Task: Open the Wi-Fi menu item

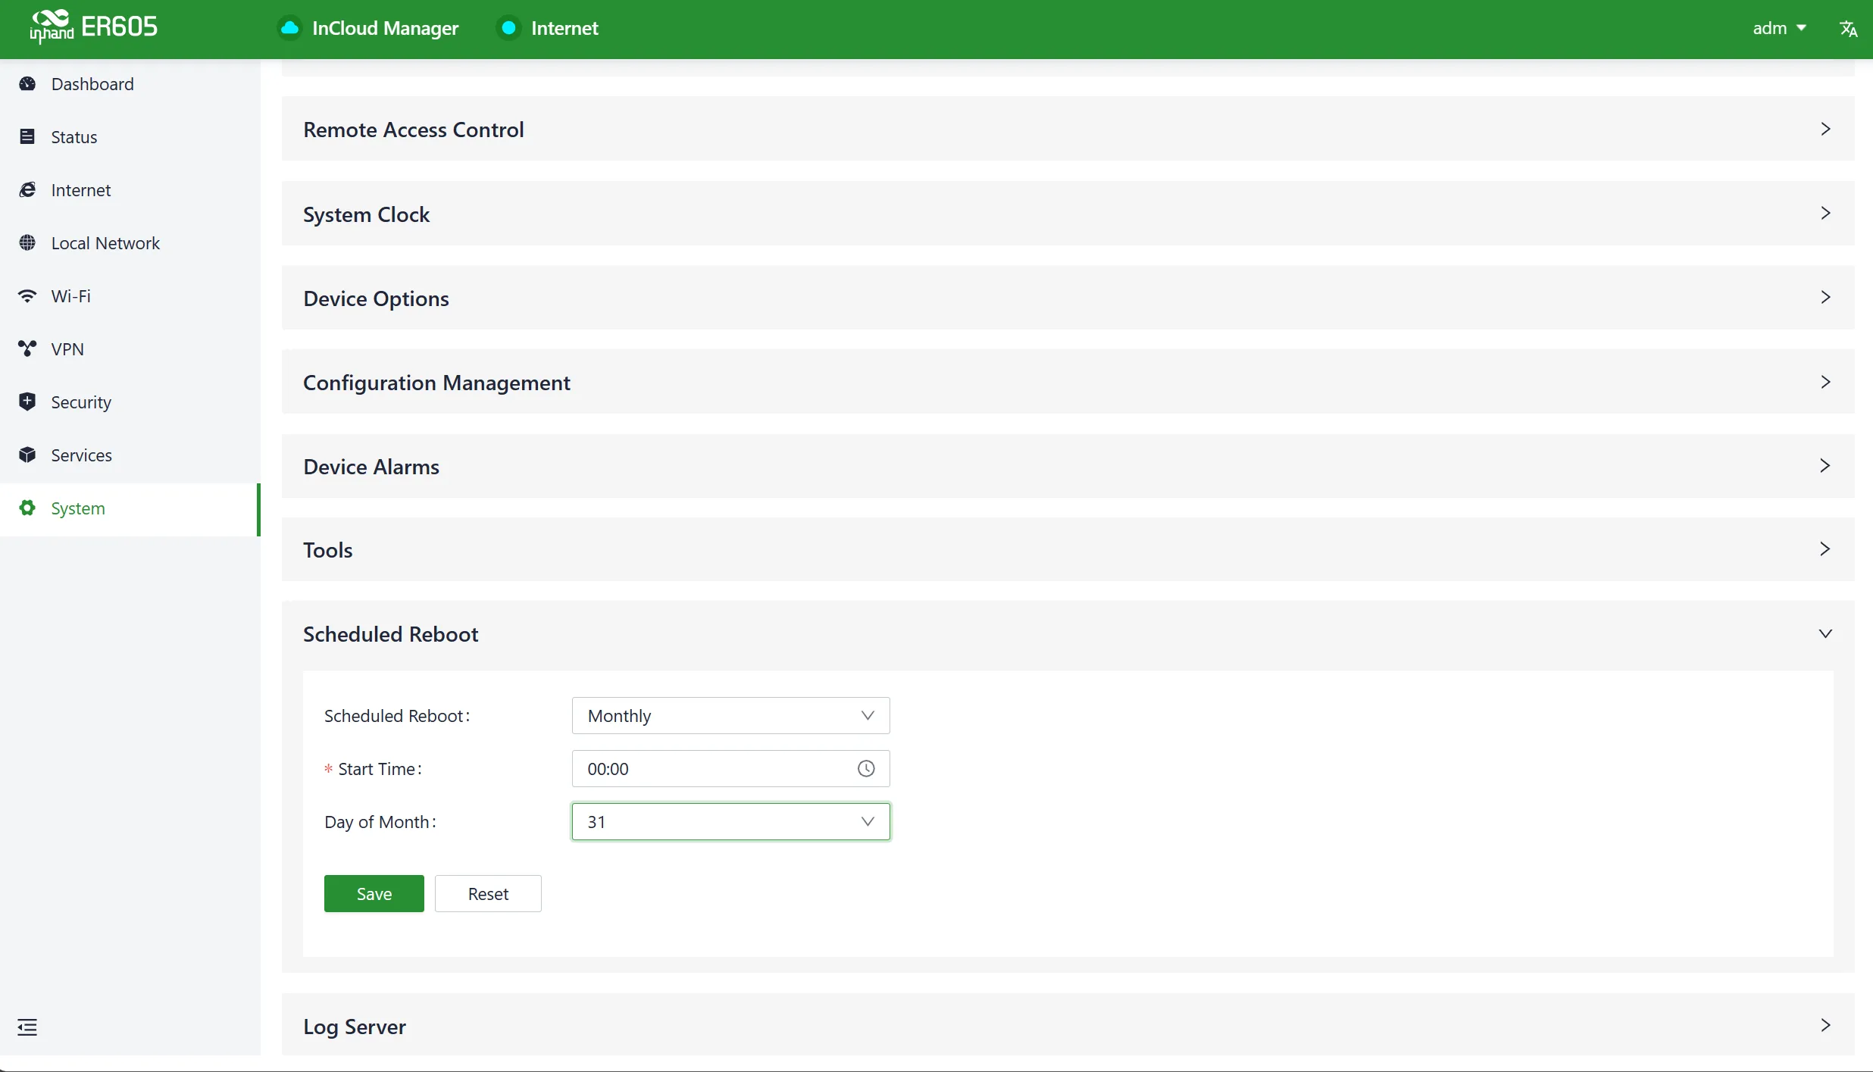Action: pos(130,295)
